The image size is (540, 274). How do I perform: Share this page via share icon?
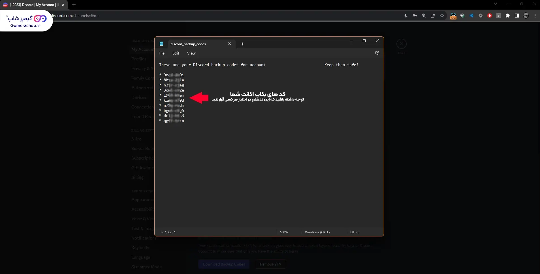[433, 16]
